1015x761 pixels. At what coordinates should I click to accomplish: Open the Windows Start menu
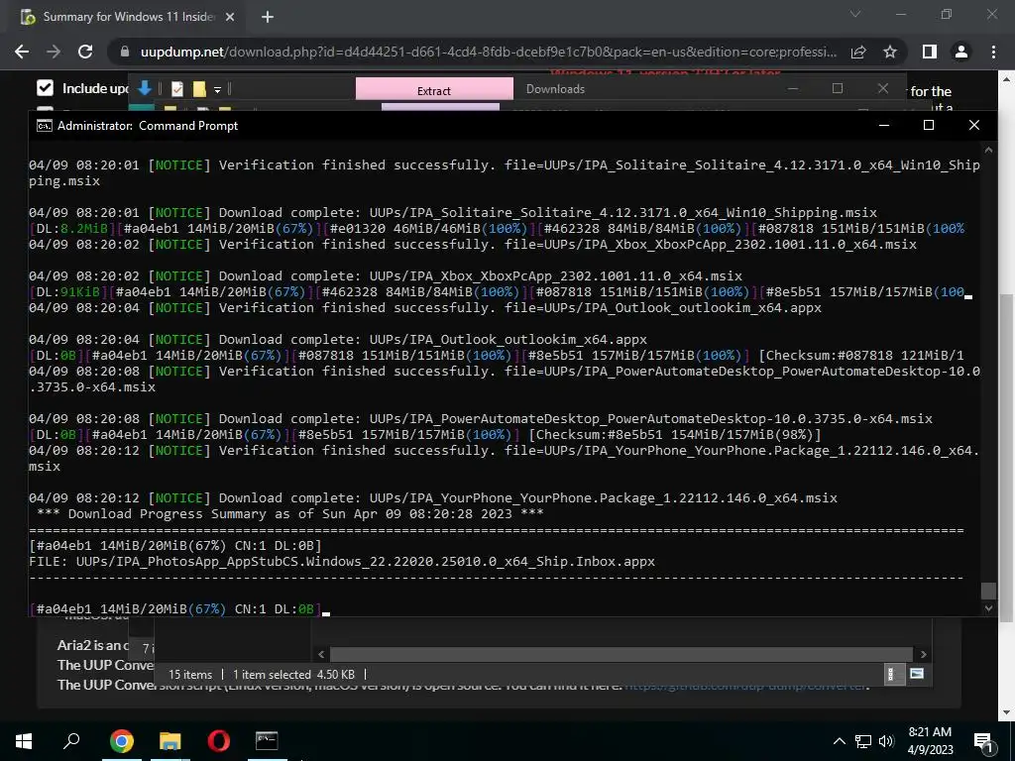tap(24, 741)
